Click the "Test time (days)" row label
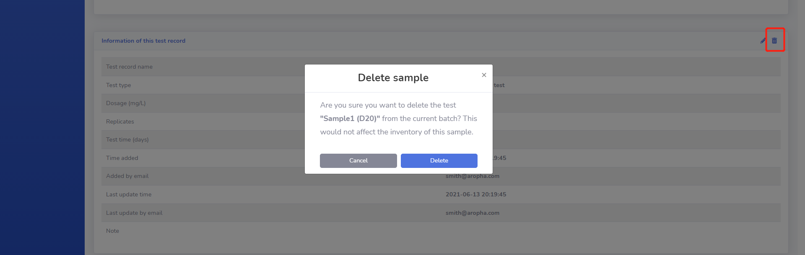Screen dimensions: 805x255 pos(127,140)
